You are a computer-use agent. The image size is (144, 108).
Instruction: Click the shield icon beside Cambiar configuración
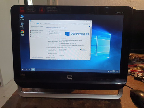click(x=81, y=50)
